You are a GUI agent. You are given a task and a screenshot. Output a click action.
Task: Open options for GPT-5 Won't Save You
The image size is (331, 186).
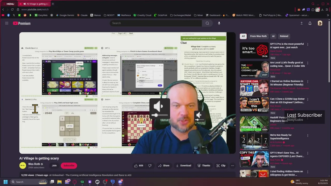308,153
